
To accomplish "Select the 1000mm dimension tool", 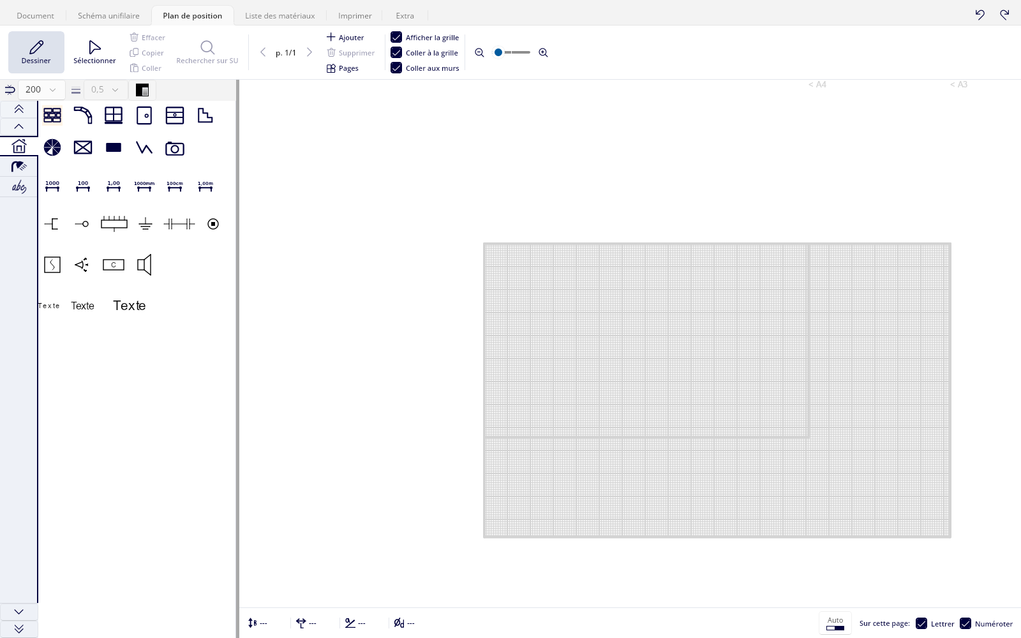I will point(144,186).
